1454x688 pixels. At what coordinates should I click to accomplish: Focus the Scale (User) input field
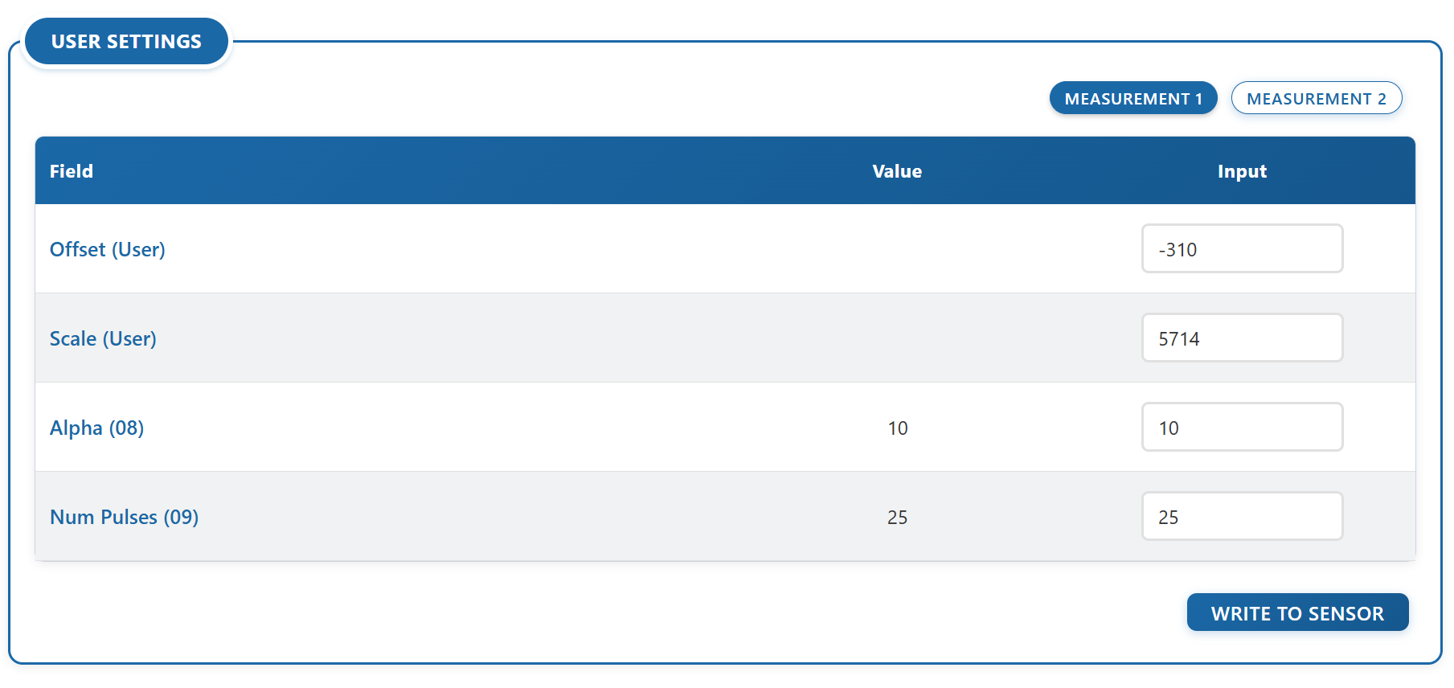coord(1241,338)
